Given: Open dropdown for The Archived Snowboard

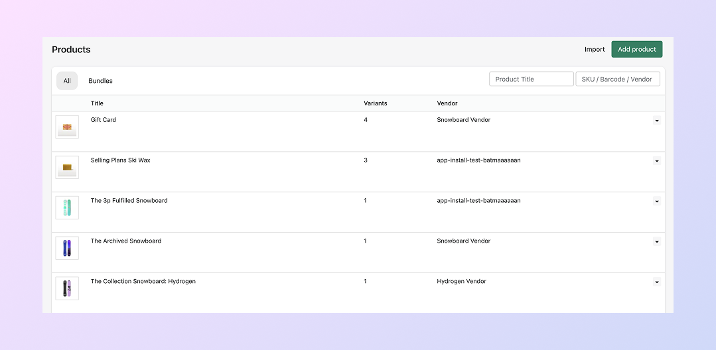Looking at the screenshot, I should pos(657,241).
